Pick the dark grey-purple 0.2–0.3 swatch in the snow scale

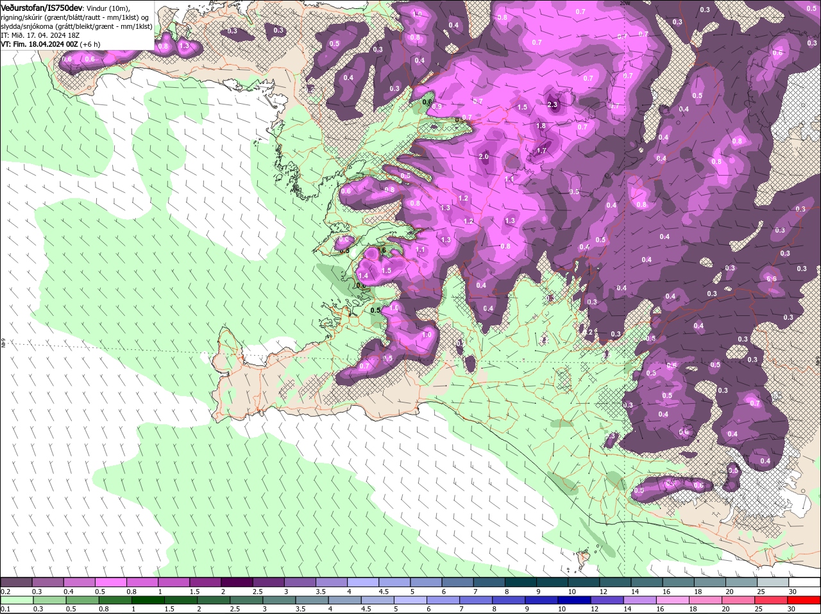click(x=16, y=582)
